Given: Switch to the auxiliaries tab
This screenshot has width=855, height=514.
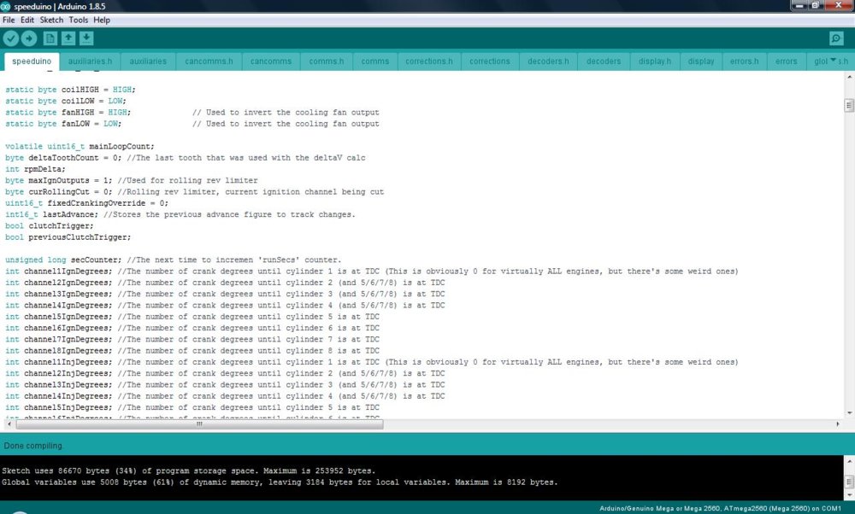Looking at the screenshot, I should pos(148,61).
